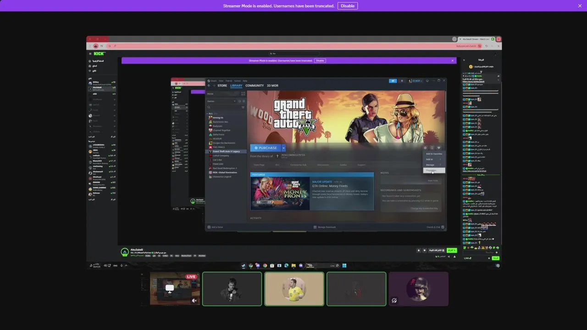
Task: Go back with Steam's back arrow
Action: (209, 85)
